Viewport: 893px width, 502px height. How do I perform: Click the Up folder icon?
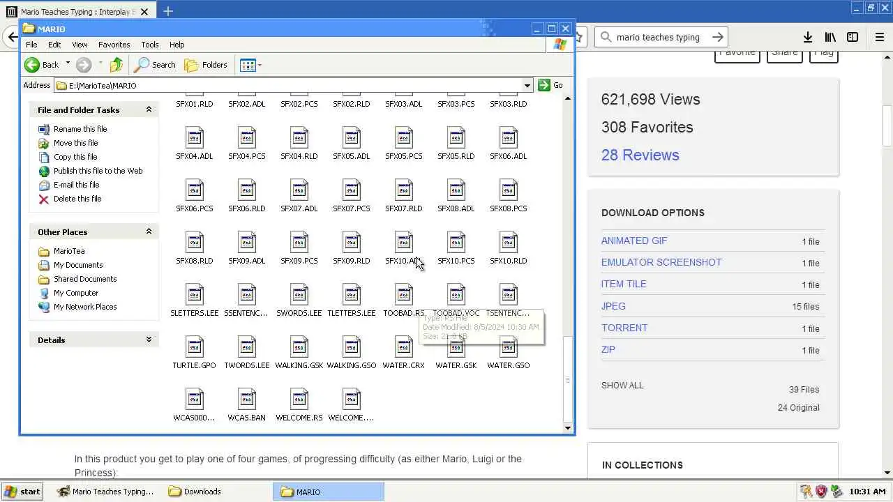117,65
